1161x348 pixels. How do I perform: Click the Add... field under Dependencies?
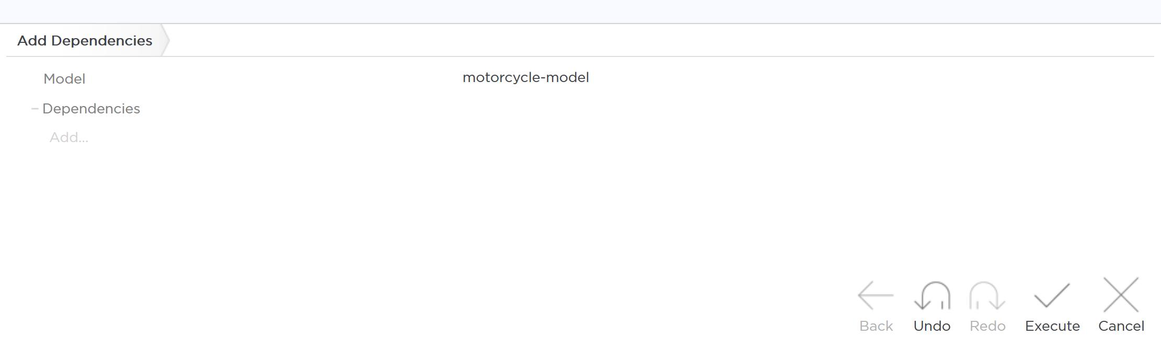69,137
